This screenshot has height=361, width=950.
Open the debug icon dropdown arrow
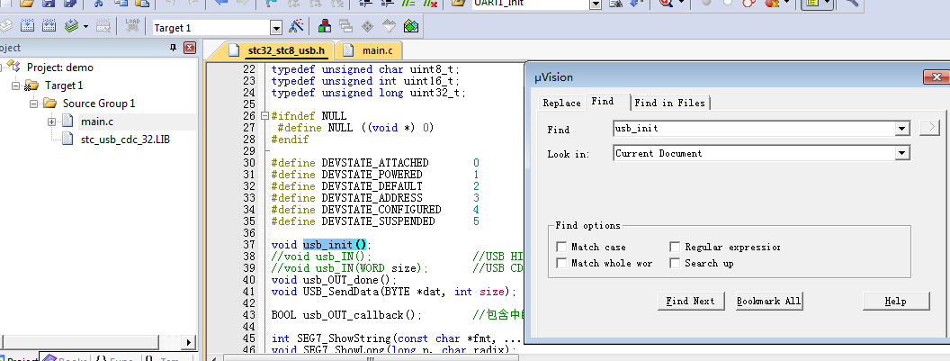tap(682, 3)
